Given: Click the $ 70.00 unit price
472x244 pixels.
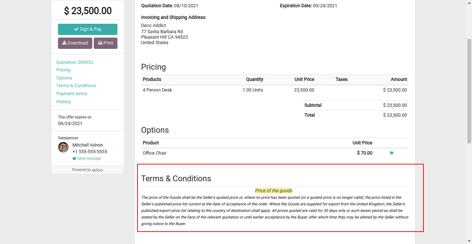Looking at the screenshot, I should pyautogui.click(x=365, y=153).
